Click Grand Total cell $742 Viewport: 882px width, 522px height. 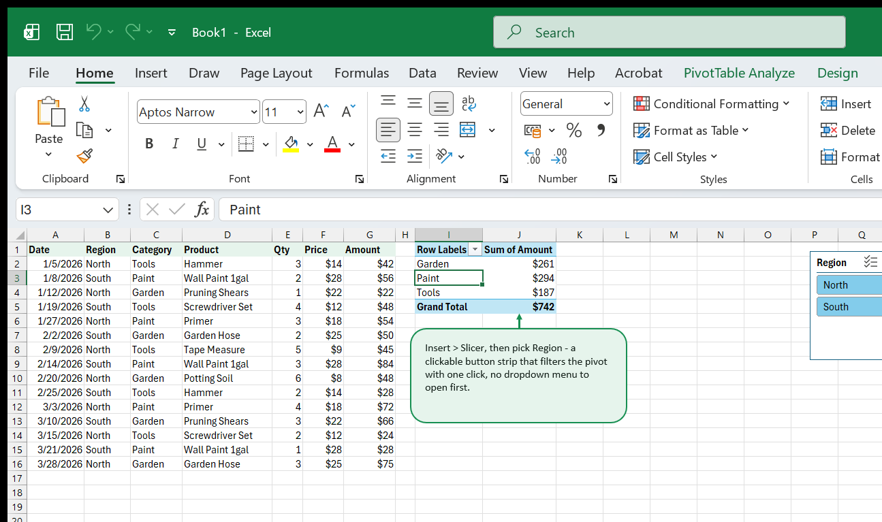pos(520,307)
